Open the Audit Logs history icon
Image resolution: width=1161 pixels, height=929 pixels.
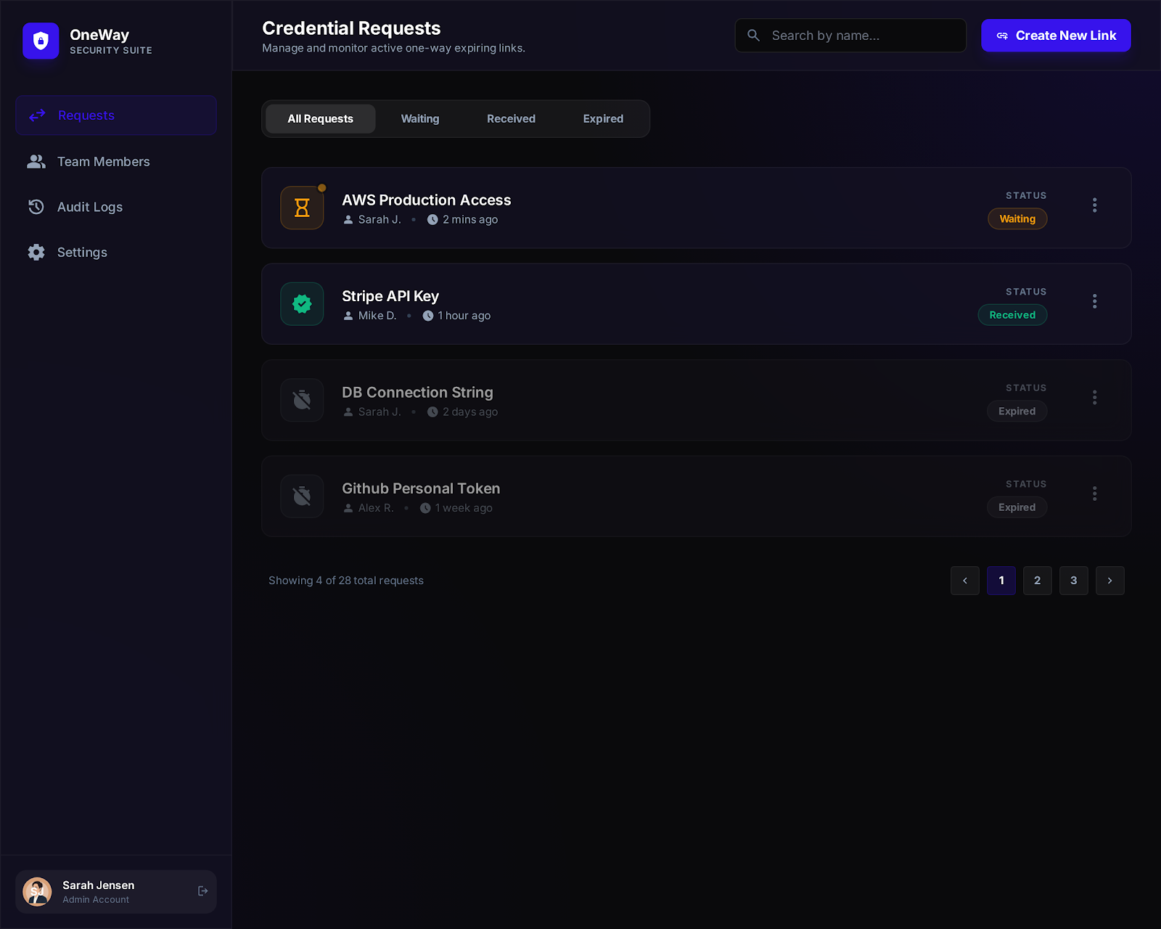coord(36,207)
